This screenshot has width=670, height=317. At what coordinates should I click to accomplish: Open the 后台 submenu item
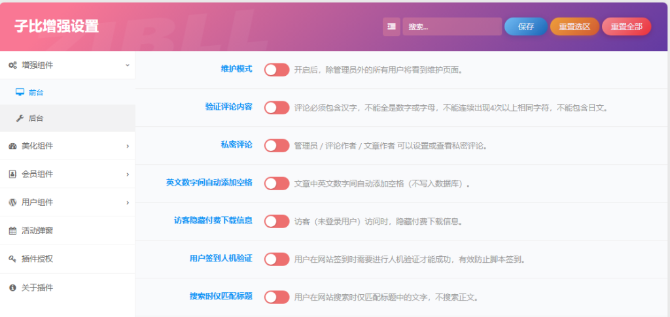67,118
